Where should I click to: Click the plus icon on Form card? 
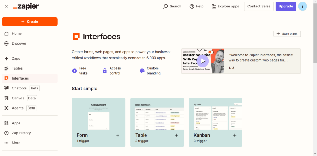[x=118, y=135]
